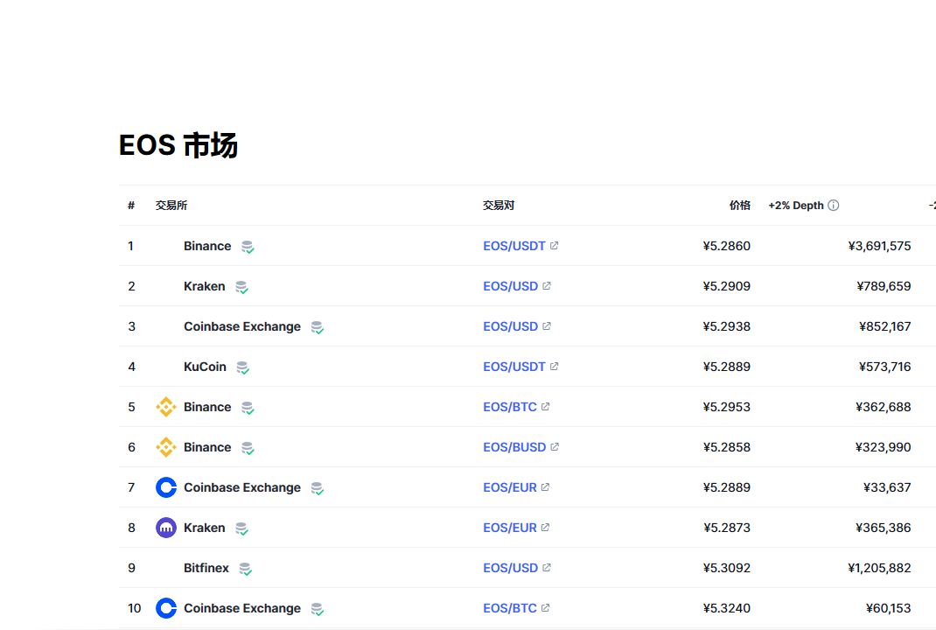
Task: Click external-link icon next to Coinbase EOS/USD row 3
Action: point(546,326)
